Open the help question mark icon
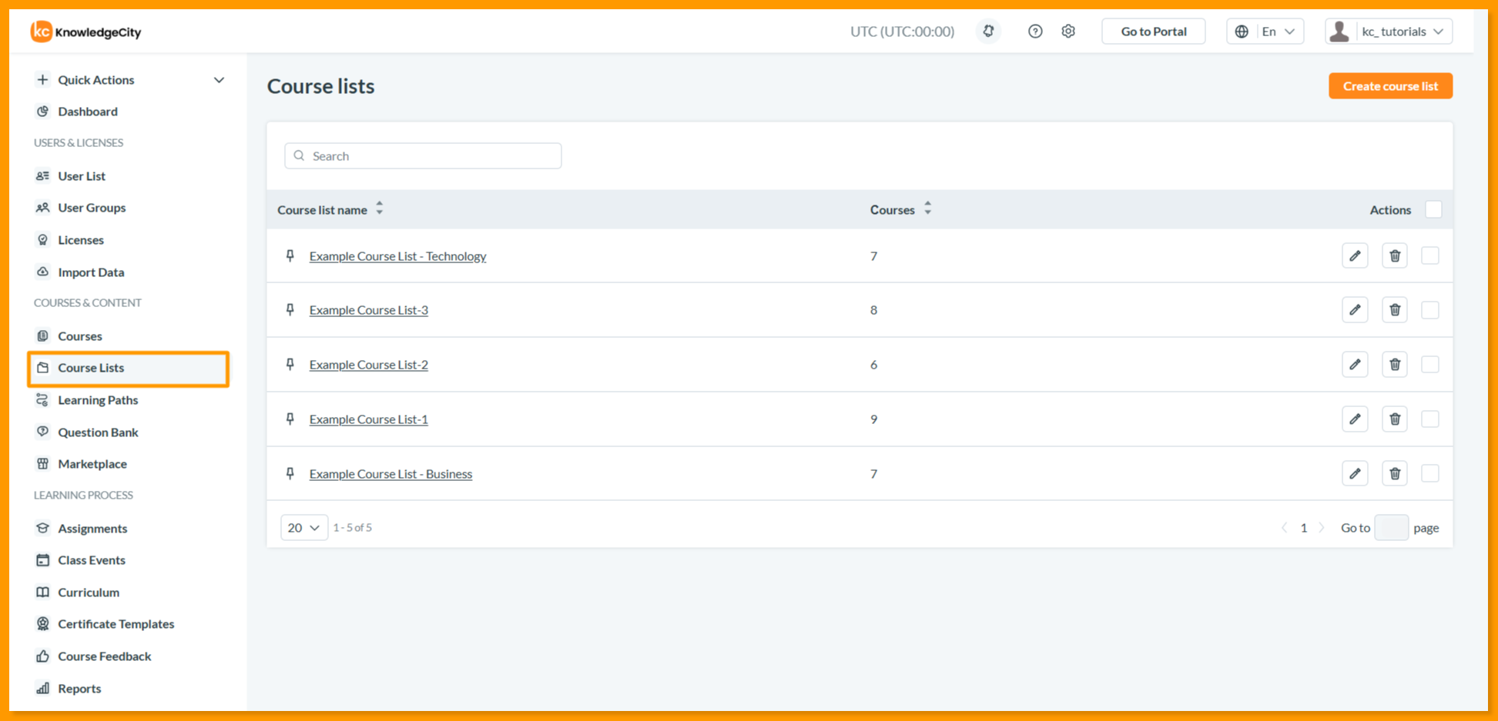Image resolution: width=1498 pixels, height=721 pixels. 1035,32
